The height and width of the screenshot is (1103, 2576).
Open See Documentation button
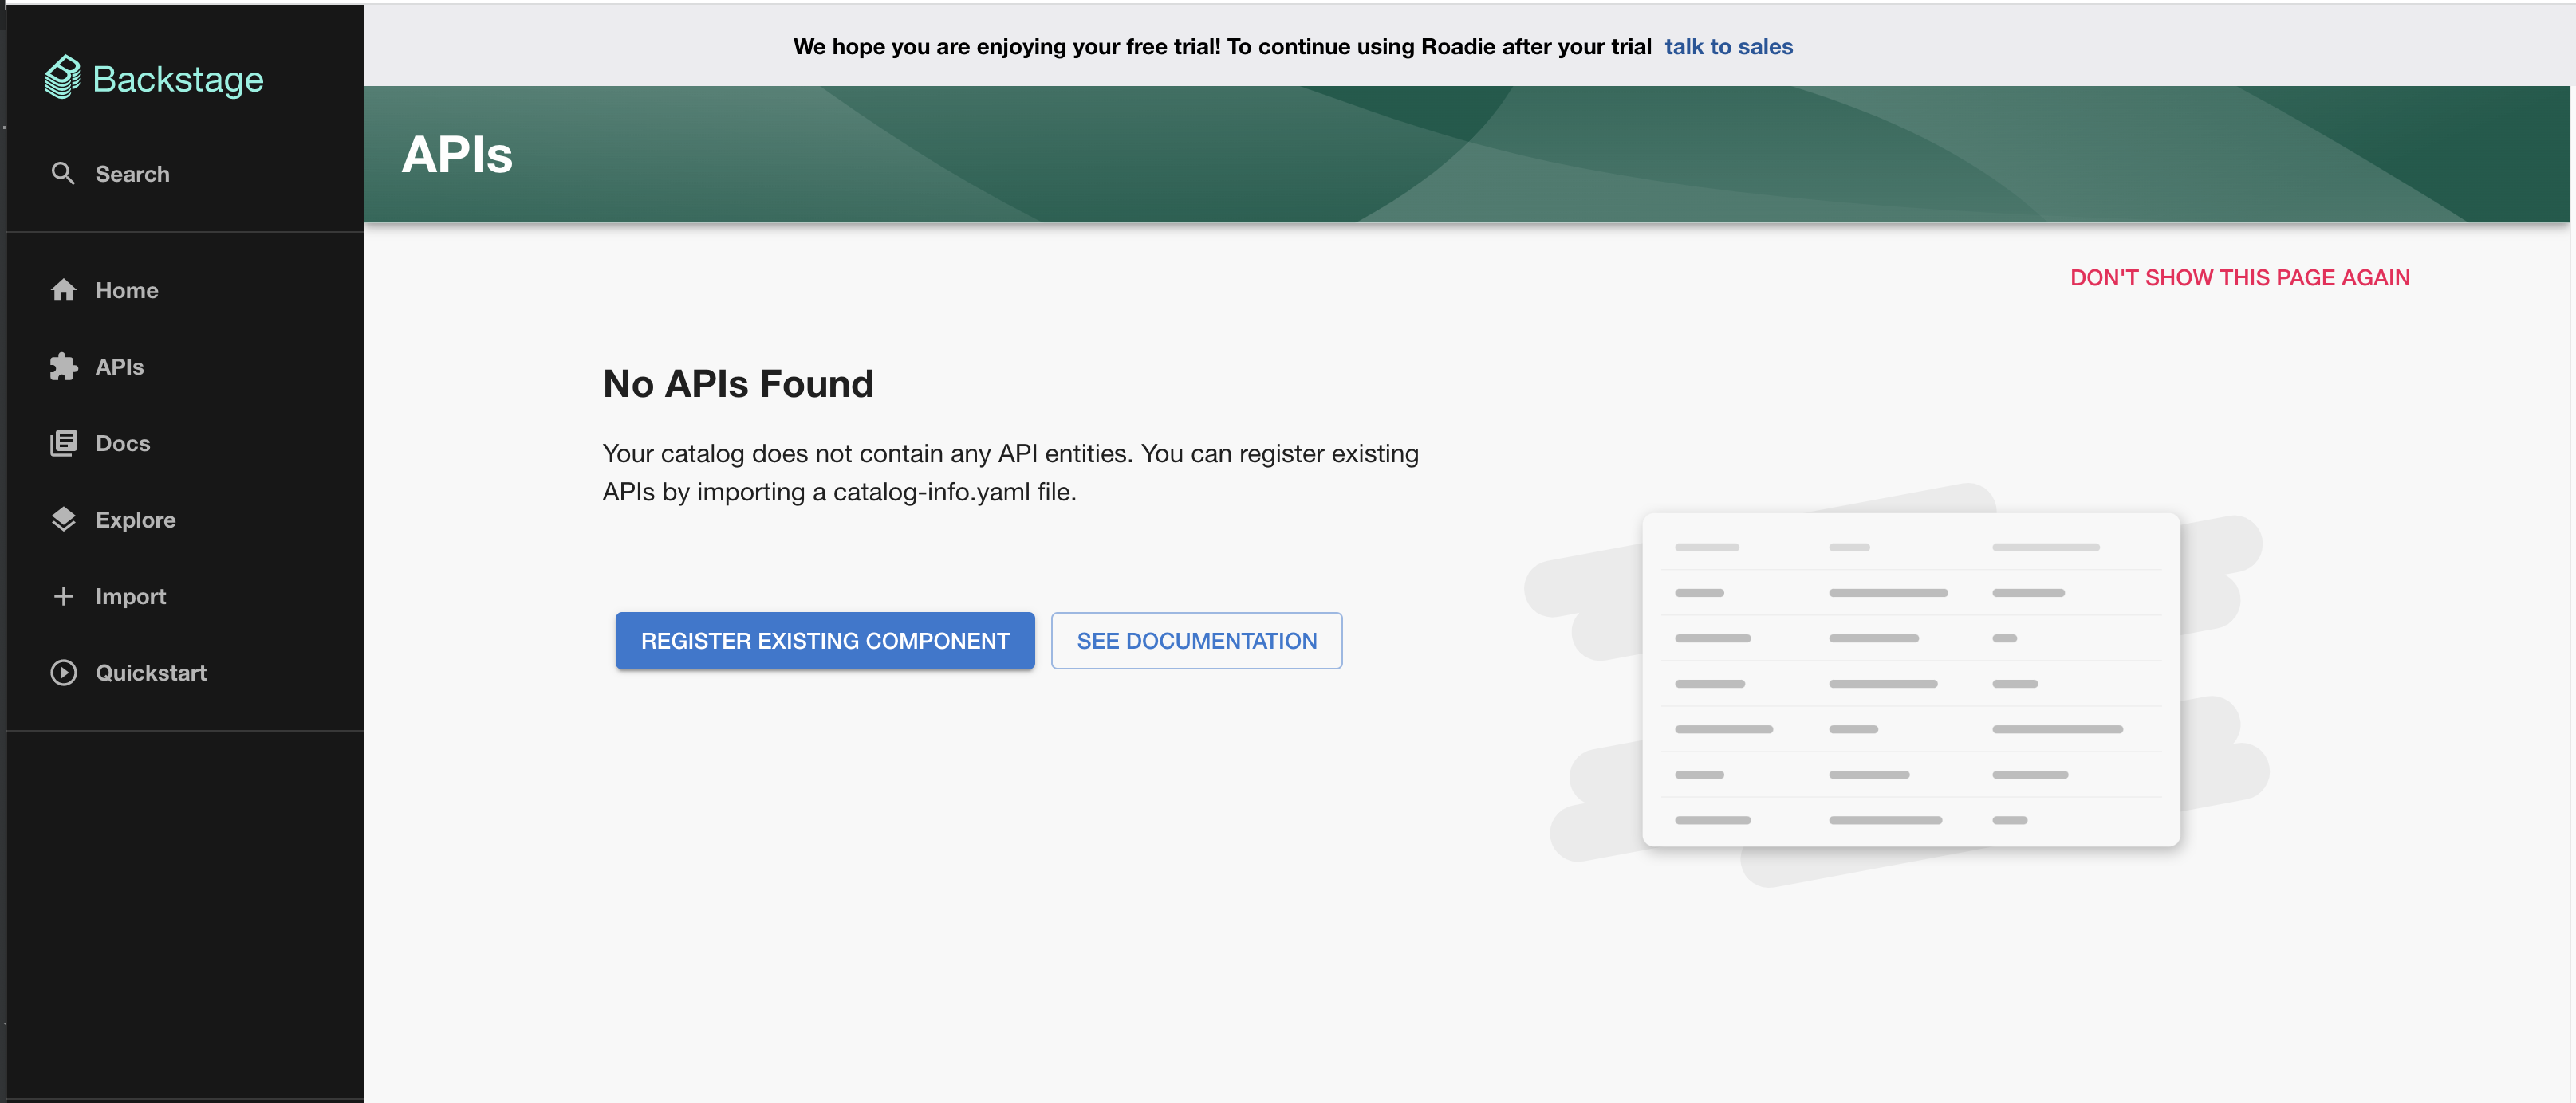pos(1196,641)
